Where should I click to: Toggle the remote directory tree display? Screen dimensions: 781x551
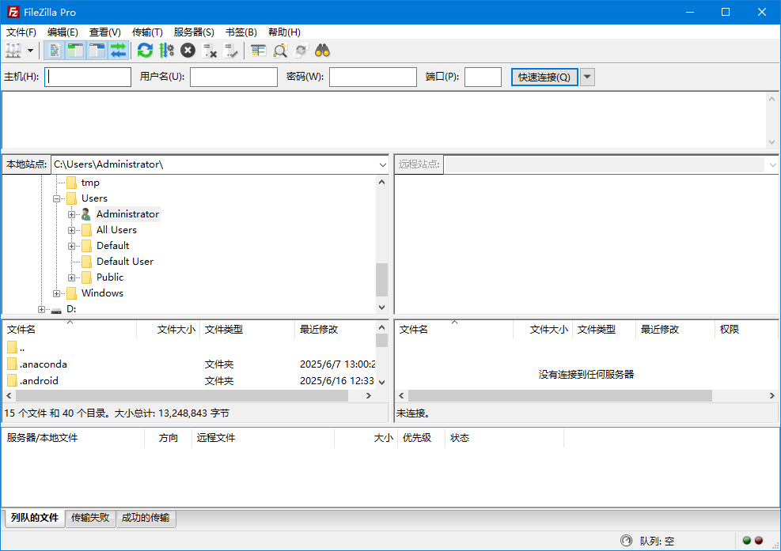coord(97,51)
